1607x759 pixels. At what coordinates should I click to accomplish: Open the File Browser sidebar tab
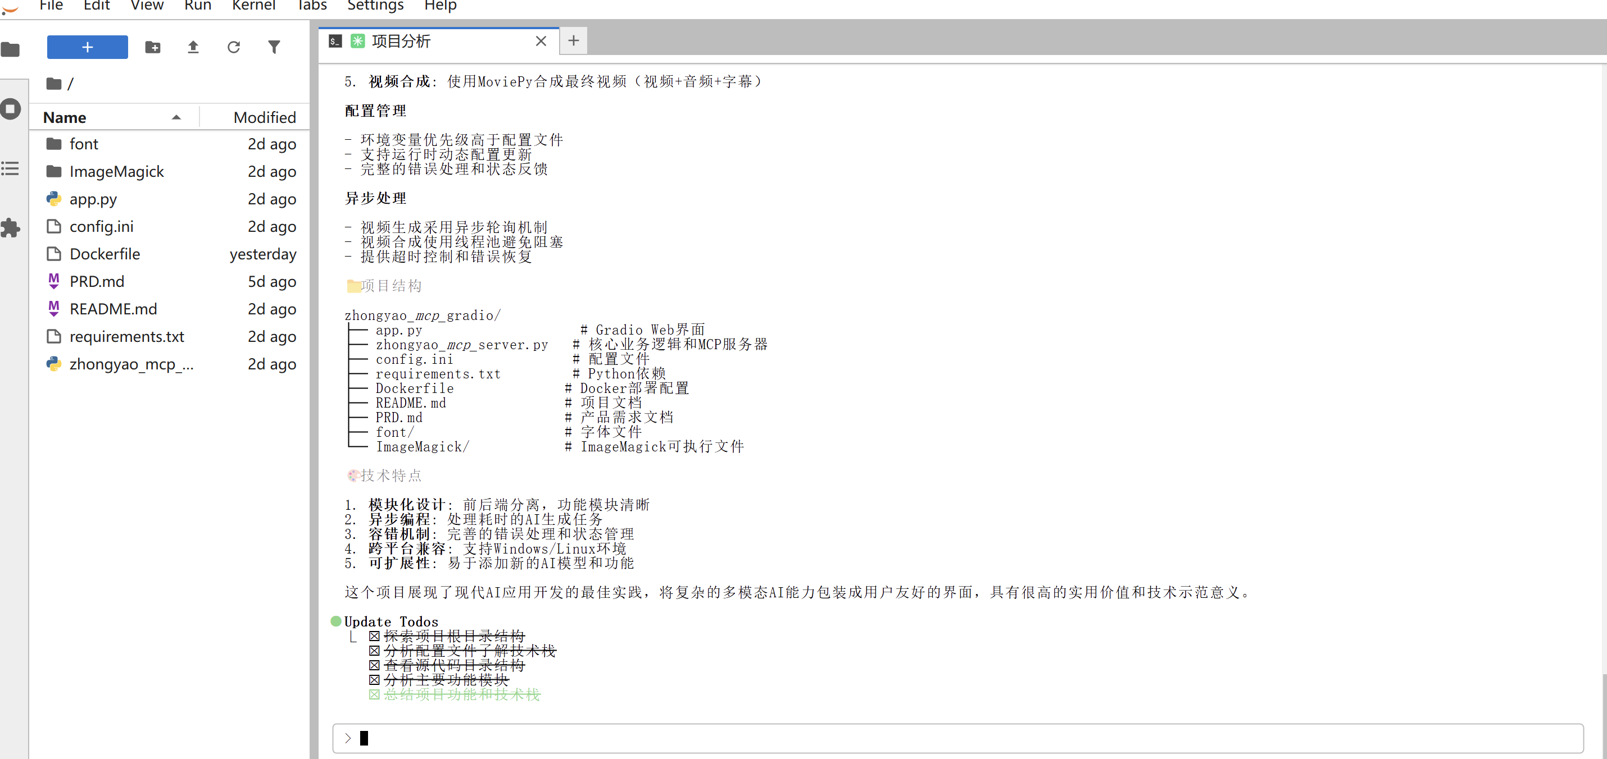11,49
